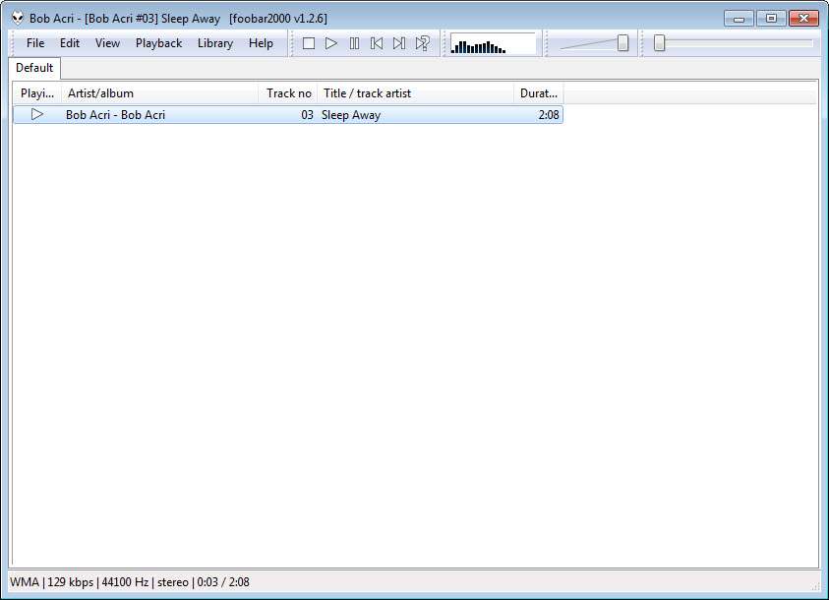Click the 2:08 duration cell
This screenshot has width=829, height=600.
coord(549,115)
